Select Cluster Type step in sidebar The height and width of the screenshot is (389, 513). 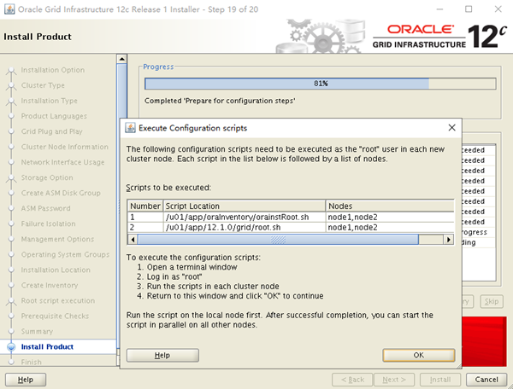click(43, 85)
